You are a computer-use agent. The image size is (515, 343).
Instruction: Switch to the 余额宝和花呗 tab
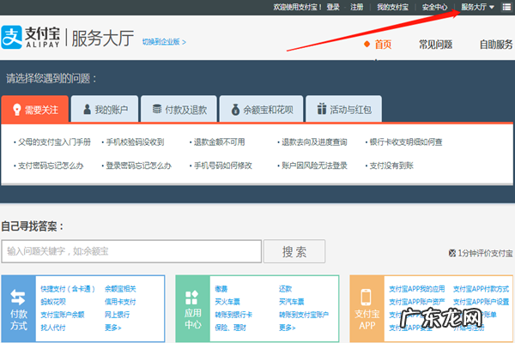point(262,109)
